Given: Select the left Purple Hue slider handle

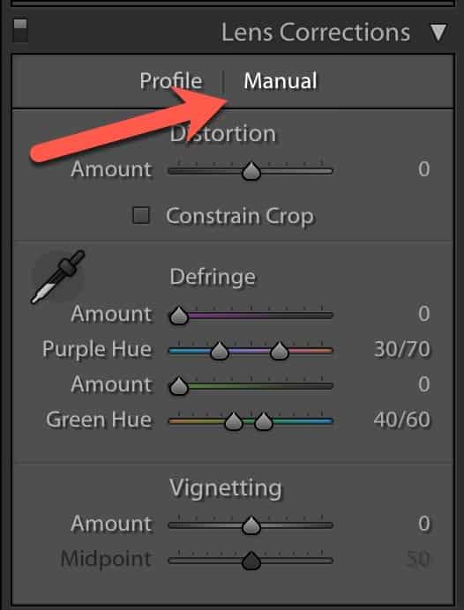Looking at the screenshot, I should (x=220, y=352).
